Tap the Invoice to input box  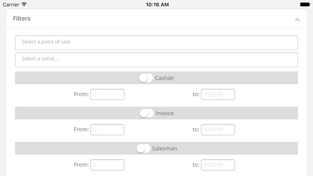point(218,130)
